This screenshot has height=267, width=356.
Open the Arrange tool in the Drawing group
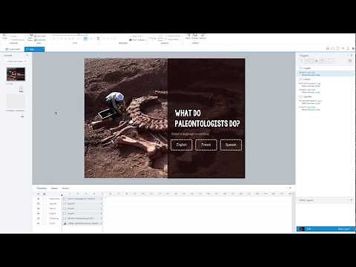pos(153,38)
